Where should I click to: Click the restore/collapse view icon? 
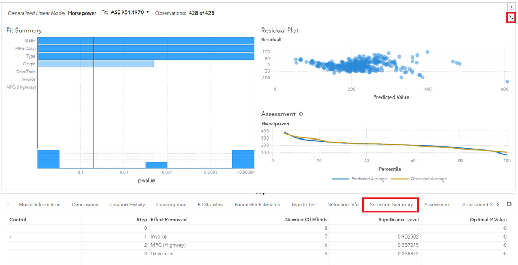tap(511, 18)
